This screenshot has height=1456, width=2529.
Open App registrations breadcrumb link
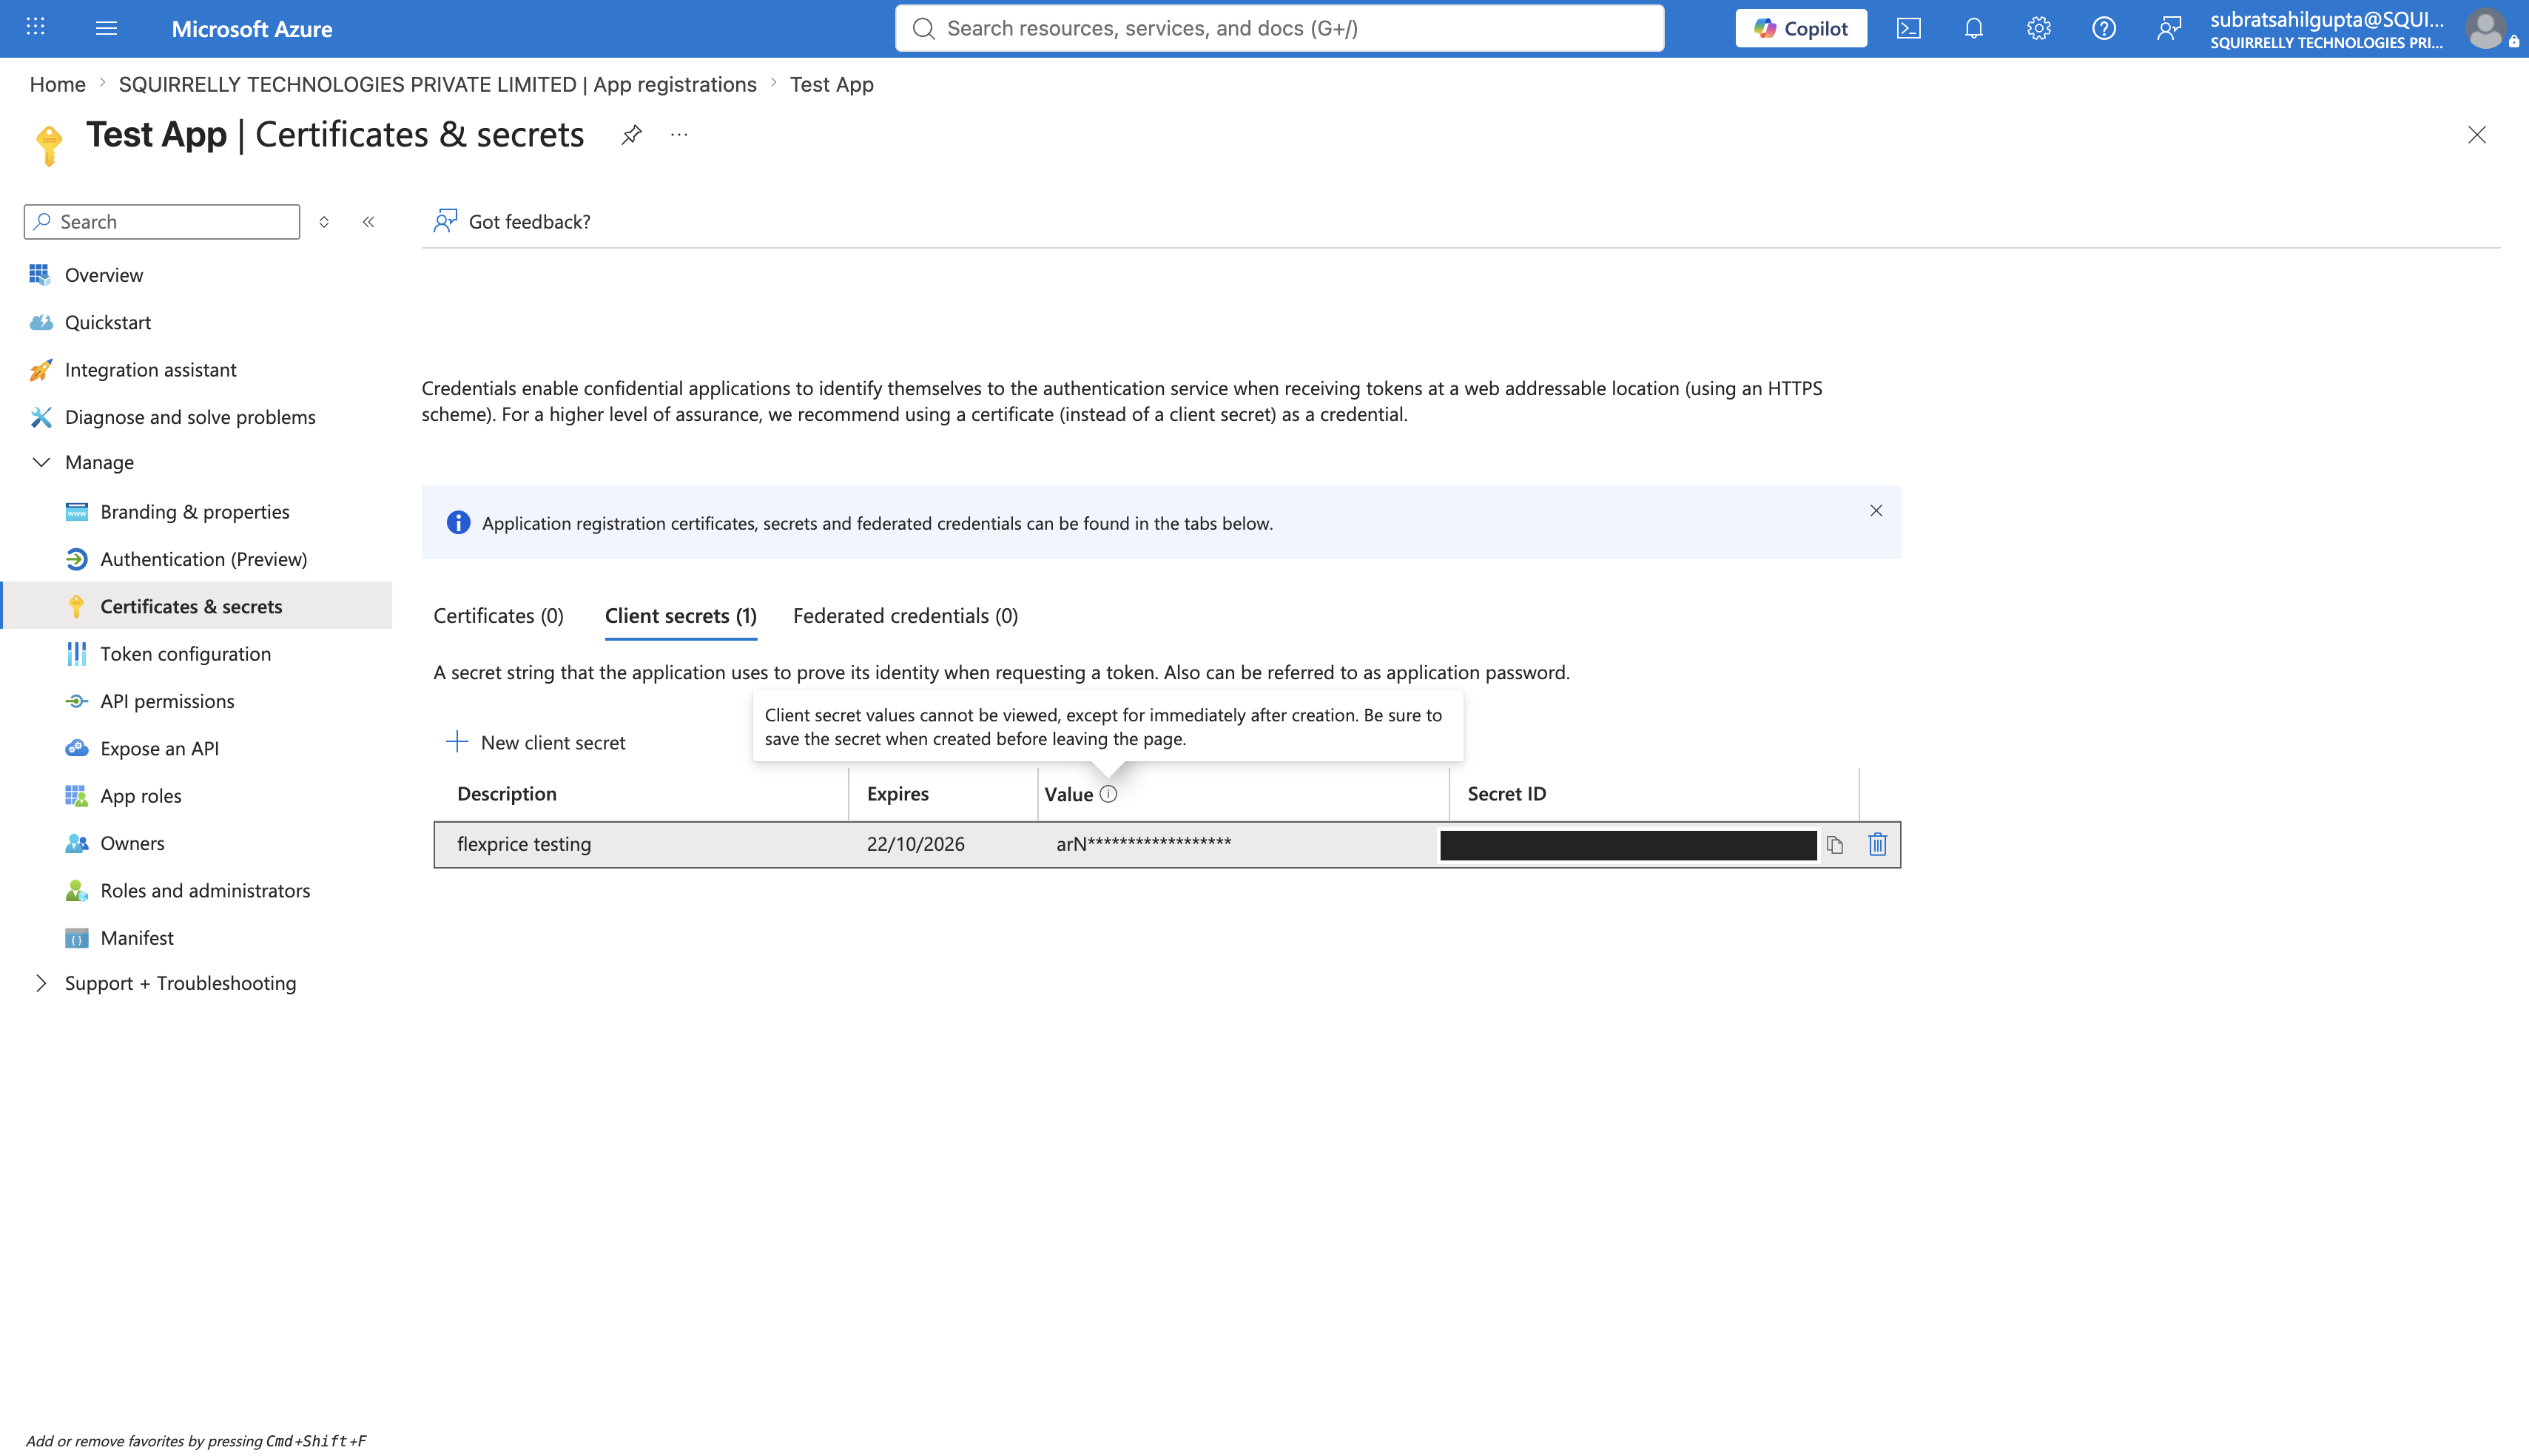tap(437, 84)
